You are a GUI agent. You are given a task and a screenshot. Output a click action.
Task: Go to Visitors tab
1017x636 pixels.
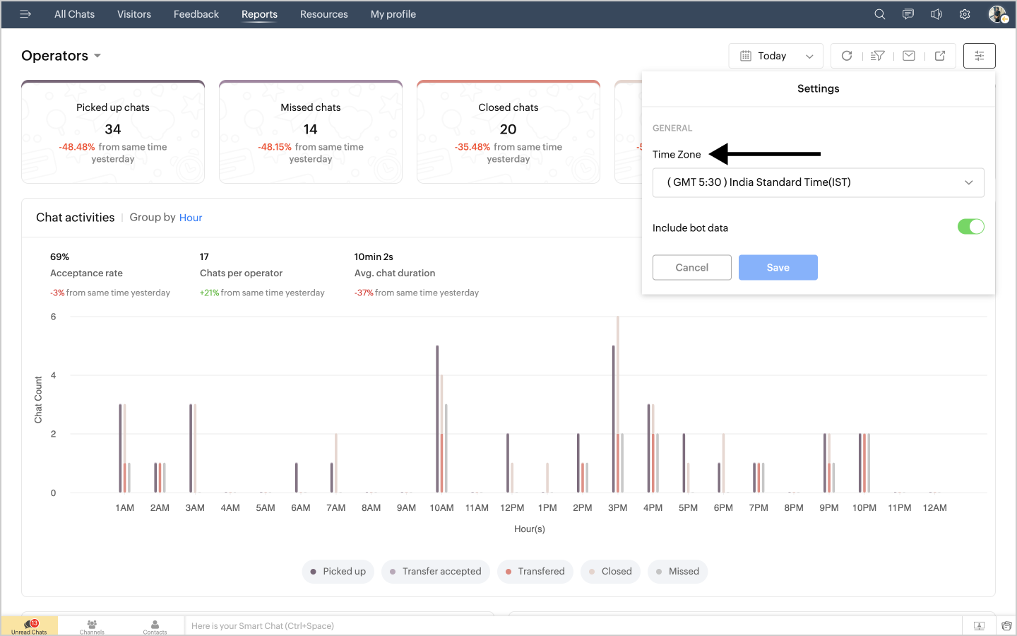tap(134, 14)
